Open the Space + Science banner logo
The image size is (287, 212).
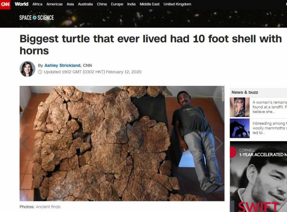click(x=36, y=18)
